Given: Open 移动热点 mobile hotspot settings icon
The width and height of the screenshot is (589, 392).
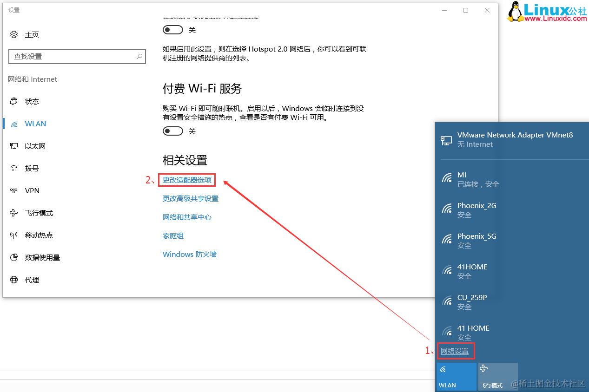Looking at the screenshot, I should point(14,235).
